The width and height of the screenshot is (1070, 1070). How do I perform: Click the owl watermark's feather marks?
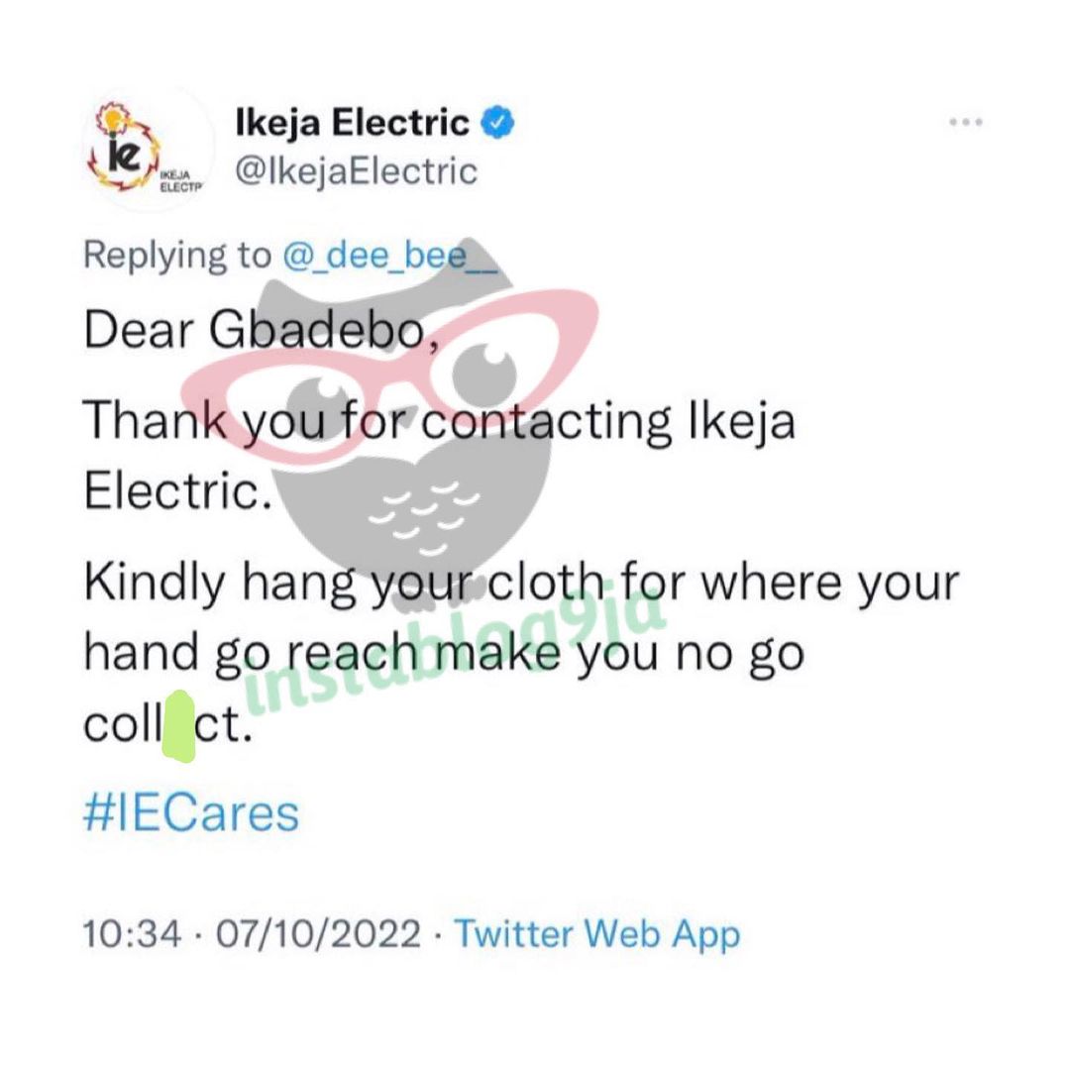[423, 516]
